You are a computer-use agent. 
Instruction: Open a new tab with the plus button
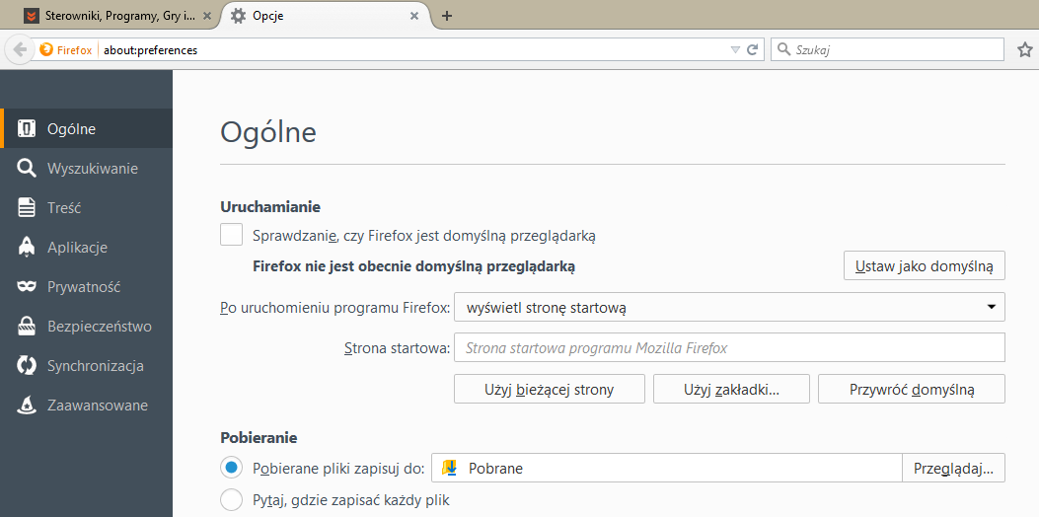pyautogui.click(x=447, y=16)
